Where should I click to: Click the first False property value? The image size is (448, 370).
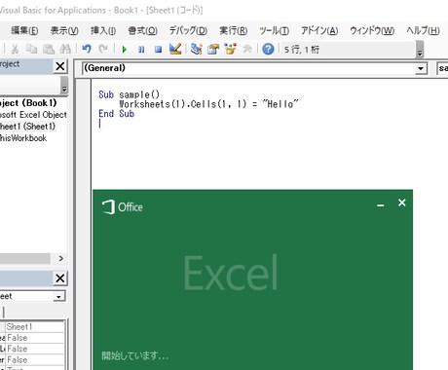coord(35,338)
